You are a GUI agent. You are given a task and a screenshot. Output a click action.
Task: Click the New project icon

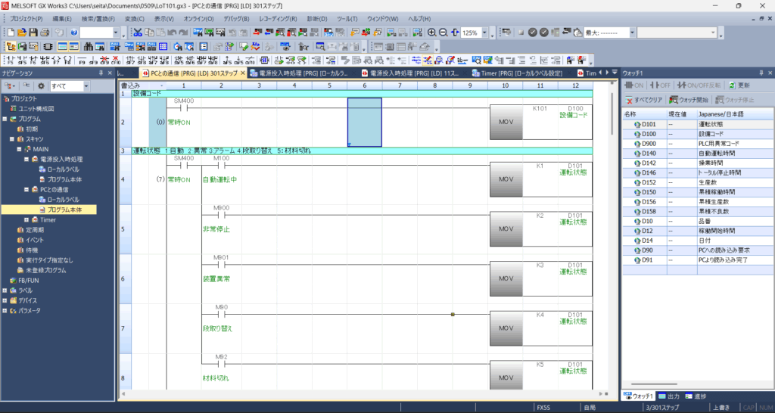[x=10, y=33]
